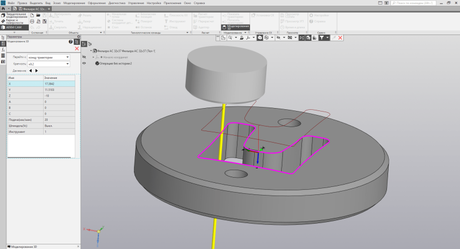Step simulation backward with left arrow
This screenshot has width=460, height=249.
click(x=30, y=71)
